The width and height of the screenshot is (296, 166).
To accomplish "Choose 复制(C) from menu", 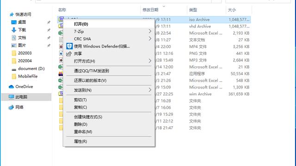I will (109, 107).
